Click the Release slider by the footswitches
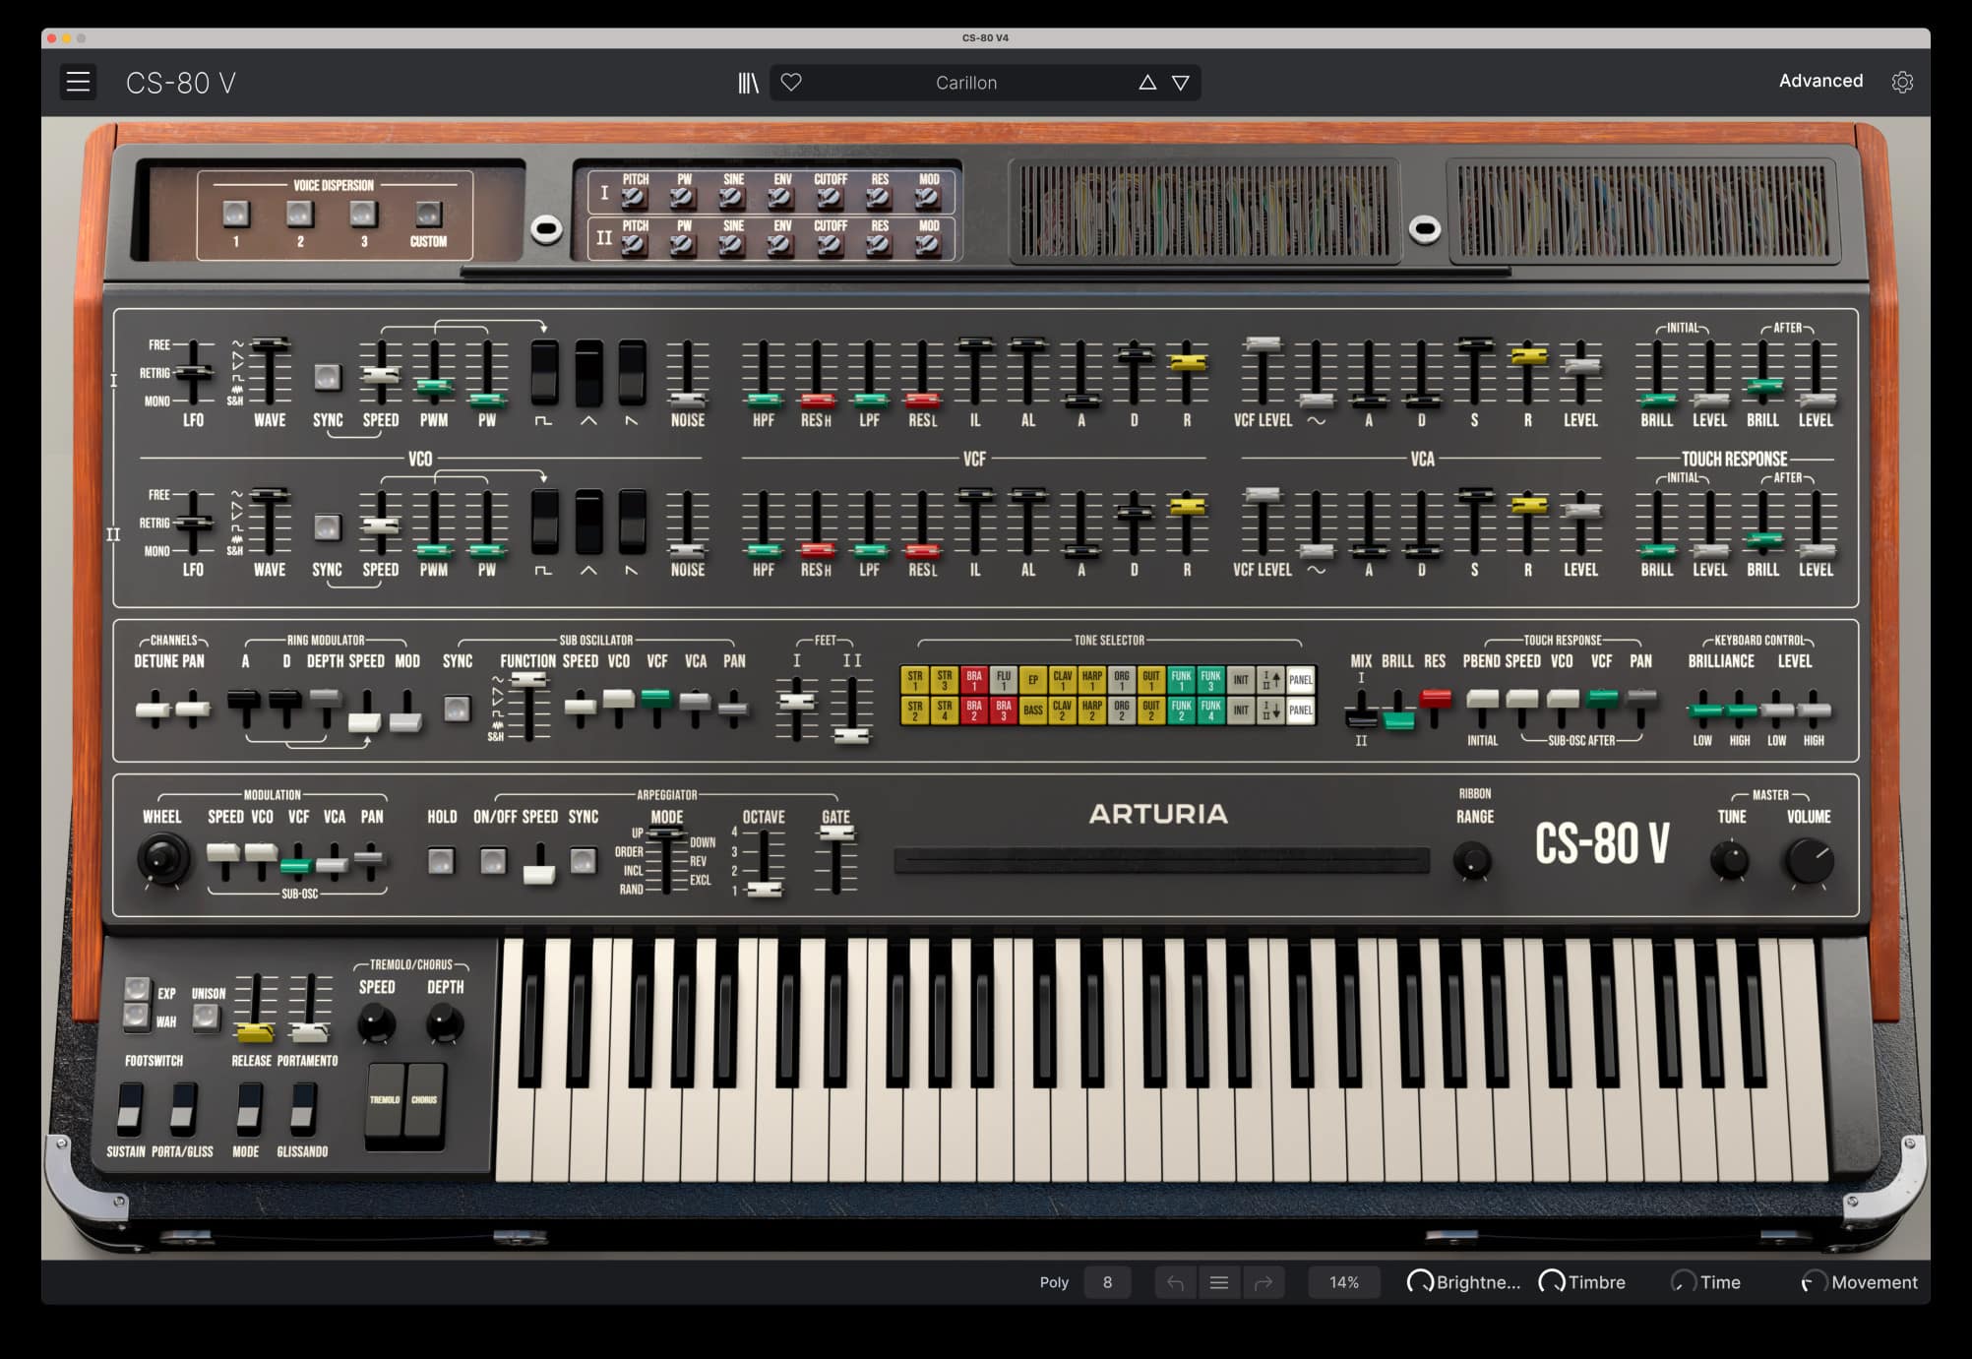The image size is (1972, 1359). [x=255, y=1007]
